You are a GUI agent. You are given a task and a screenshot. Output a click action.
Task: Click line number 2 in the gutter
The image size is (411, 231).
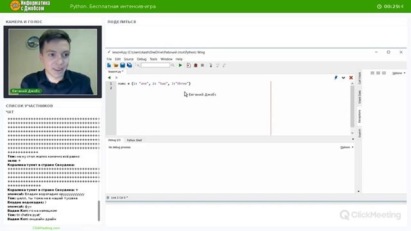tap(111, 88)
